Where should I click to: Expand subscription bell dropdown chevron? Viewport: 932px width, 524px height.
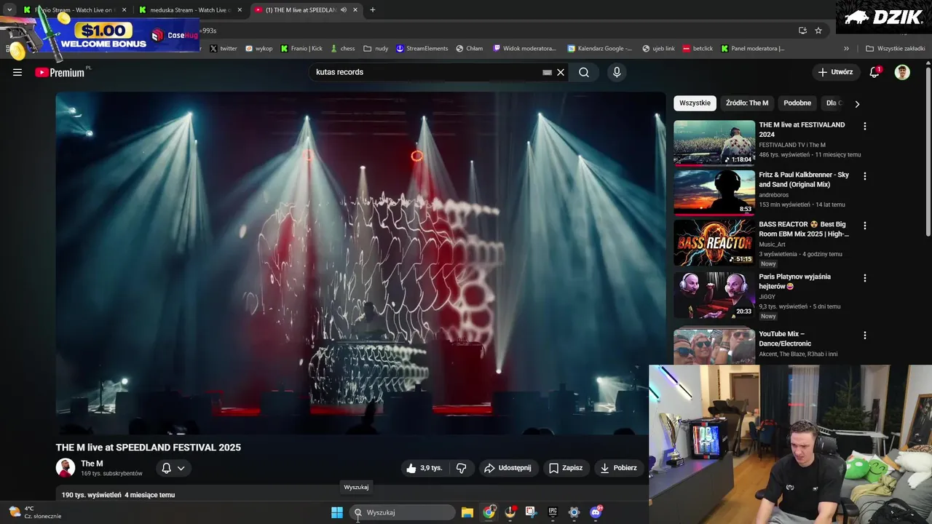(181, 468)
